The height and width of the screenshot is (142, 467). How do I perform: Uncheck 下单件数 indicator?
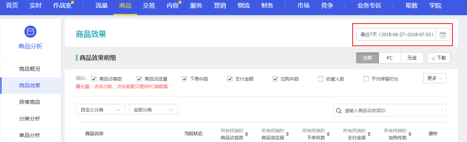pyautogui.click(x=185, y=79)
